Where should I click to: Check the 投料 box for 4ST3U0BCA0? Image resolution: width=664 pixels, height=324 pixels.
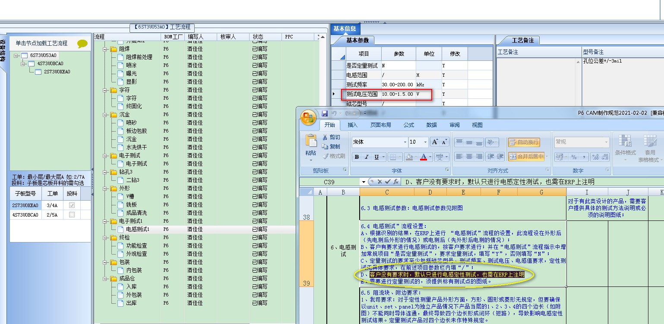[72, 215]
